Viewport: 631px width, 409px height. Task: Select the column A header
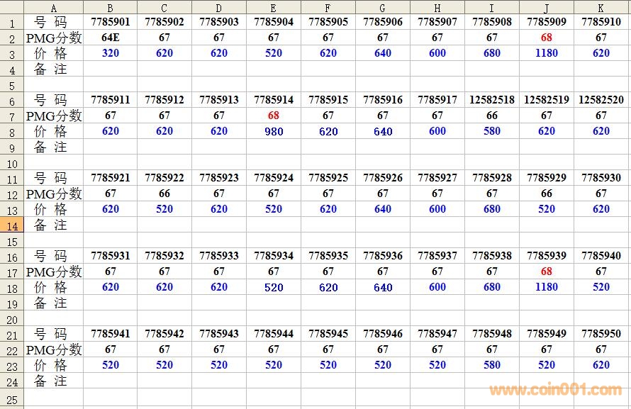coord(54,8)
